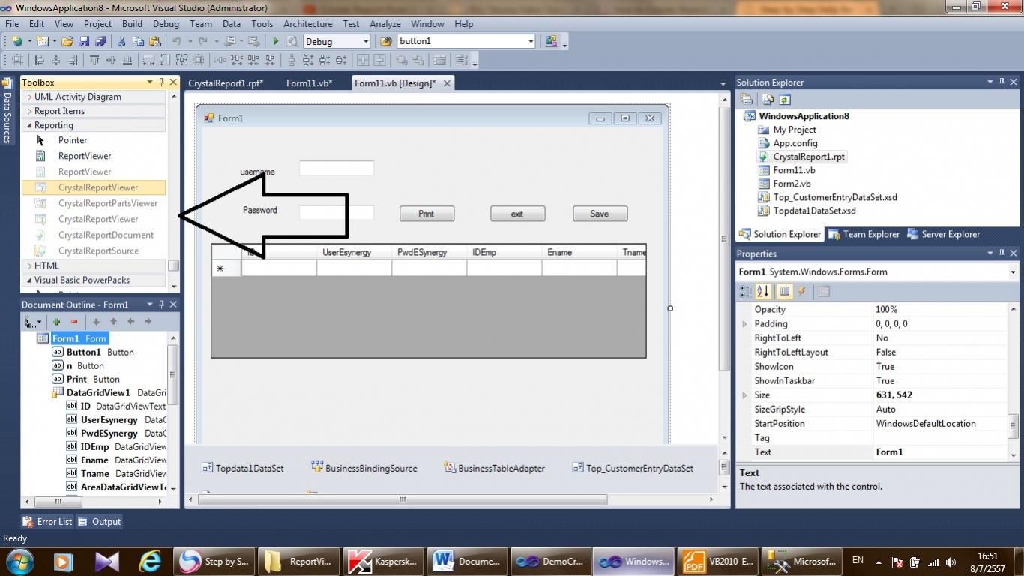This screenshot has height=576, width=1024.
Task: Click the Open File toolbar icon
Action: pyautogui.click(x=67, y=42)
